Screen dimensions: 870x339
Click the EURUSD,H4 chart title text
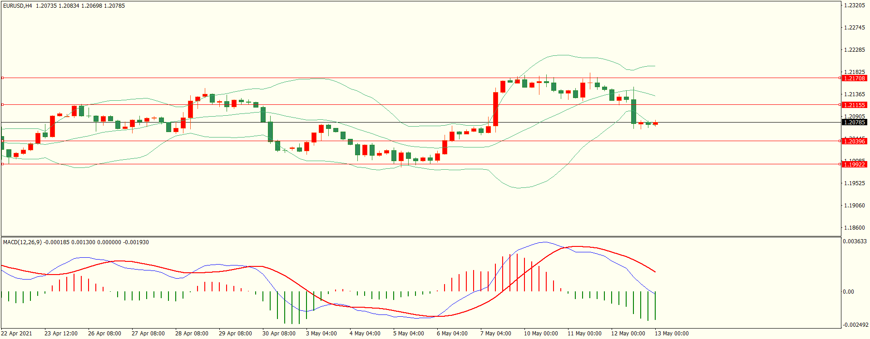pos(18,6)
